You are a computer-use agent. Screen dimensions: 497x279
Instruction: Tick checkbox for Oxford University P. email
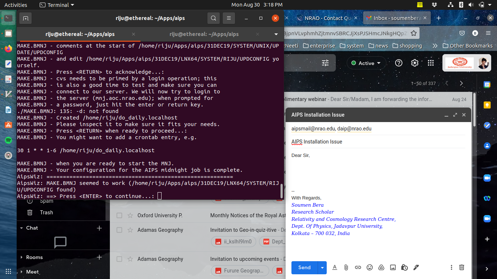click(119, 215)
